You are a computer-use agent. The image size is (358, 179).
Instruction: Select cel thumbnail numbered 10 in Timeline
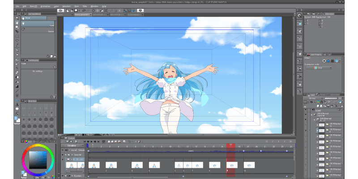249,165
